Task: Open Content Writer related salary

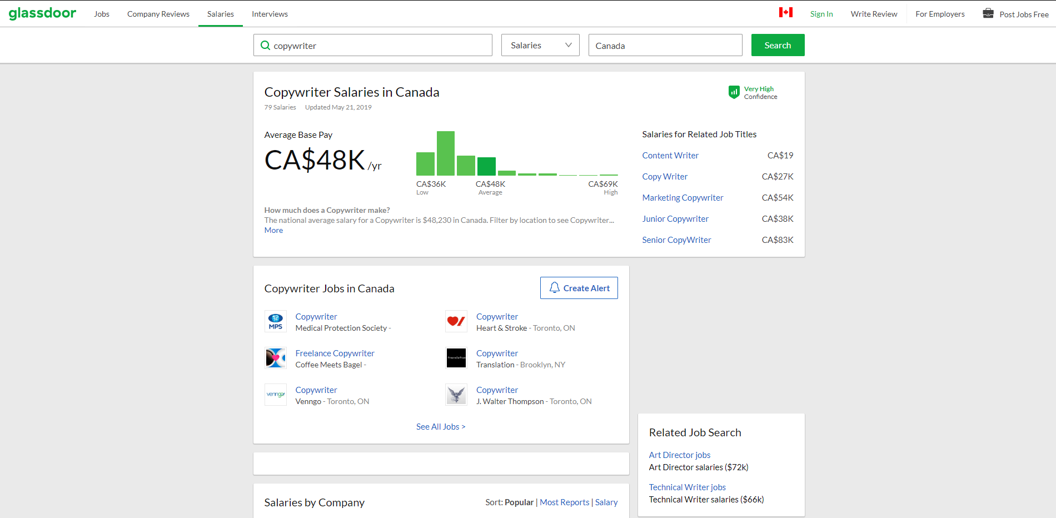Action: click(x=670, y=156)
